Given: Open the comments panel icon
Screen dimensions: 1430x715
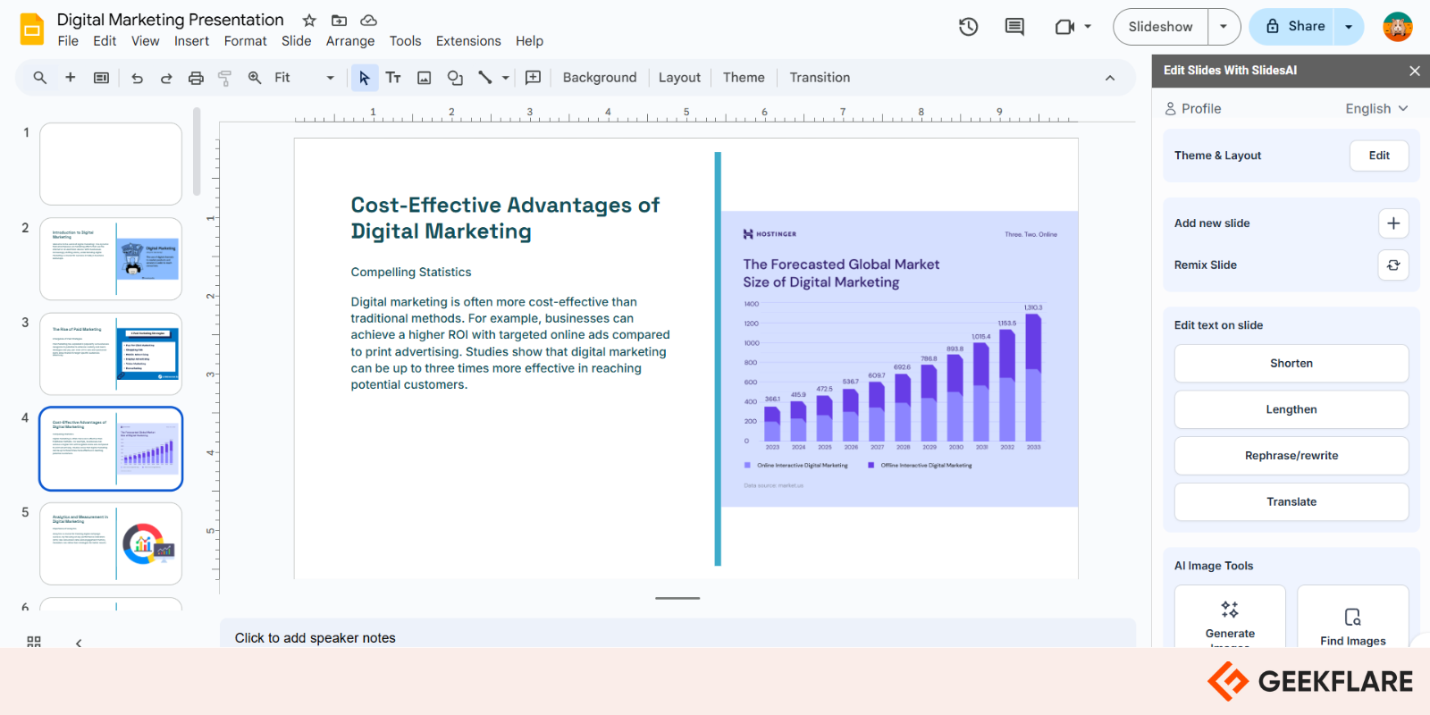Looking at the screenshot, I should coord(1014,27).
